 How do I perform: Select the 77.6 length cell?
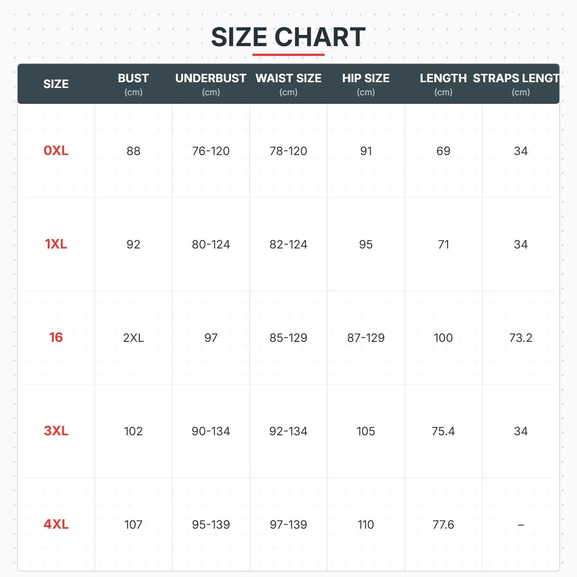coord(443,525)
